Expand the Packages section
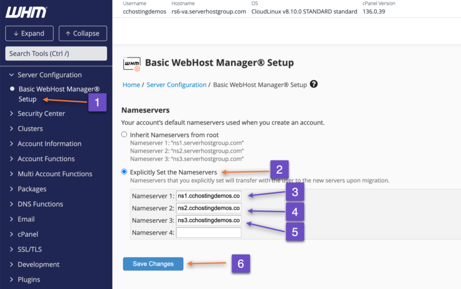This screenshot has height=289, width=461. (28, 189)
